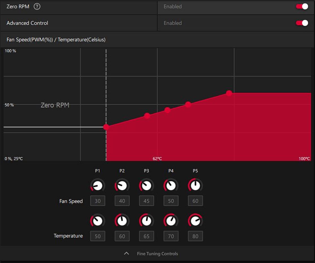Viewport: 315px width, 263px height.
Task: Click the P1 Fan Speed field showing 30
Action: pos(97,201)
